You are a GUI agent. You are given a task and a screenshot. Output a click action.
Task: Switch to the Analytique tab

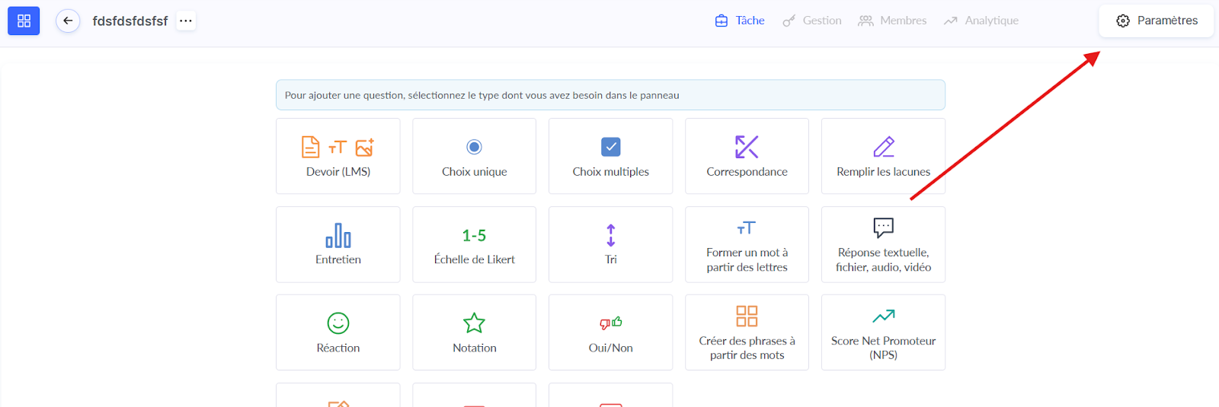(x=981, y=21)
